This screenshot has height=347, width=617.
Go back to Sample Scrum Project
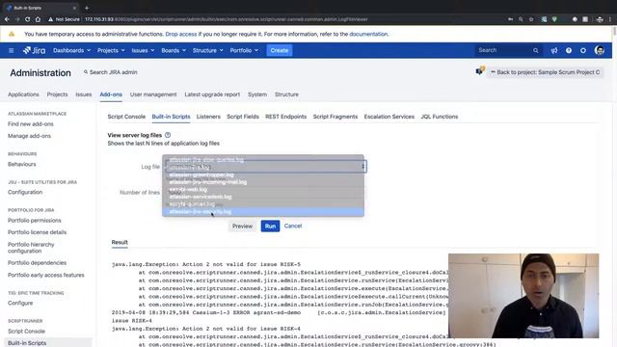[545, 72]
